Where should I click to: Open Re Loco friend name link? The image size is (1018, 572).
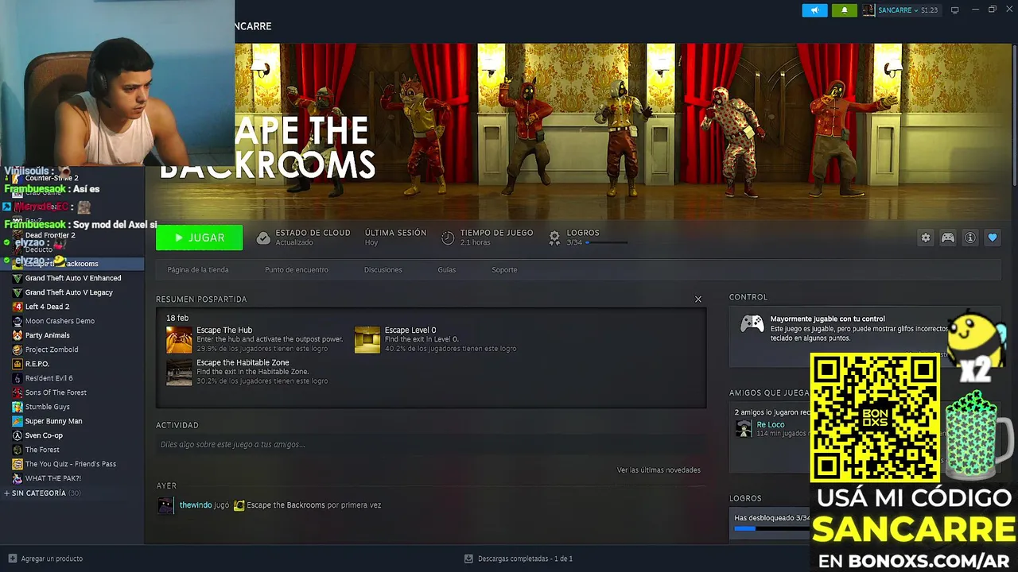coord(771,425)
